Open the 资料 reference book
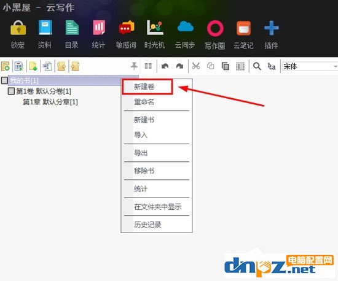This screenshot has width=338, height=281. [x=45, y=28]
